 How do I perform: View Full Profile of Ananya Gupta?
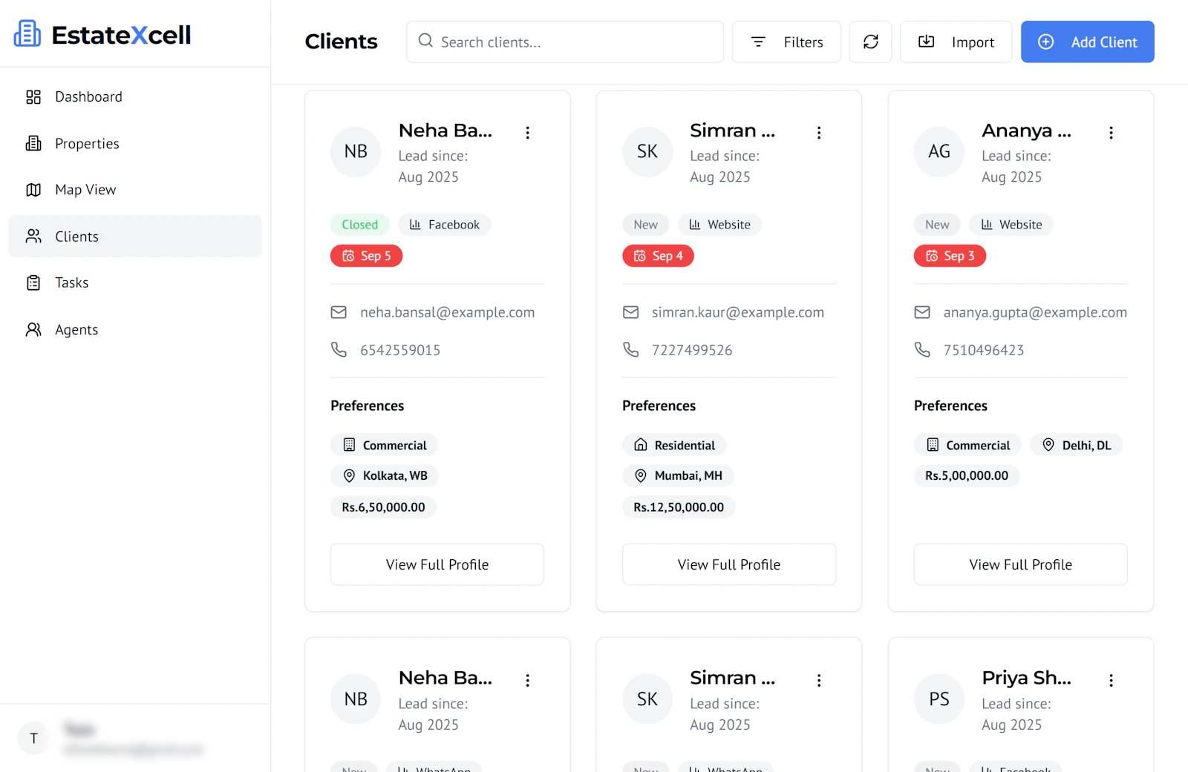coord(1021,564)
